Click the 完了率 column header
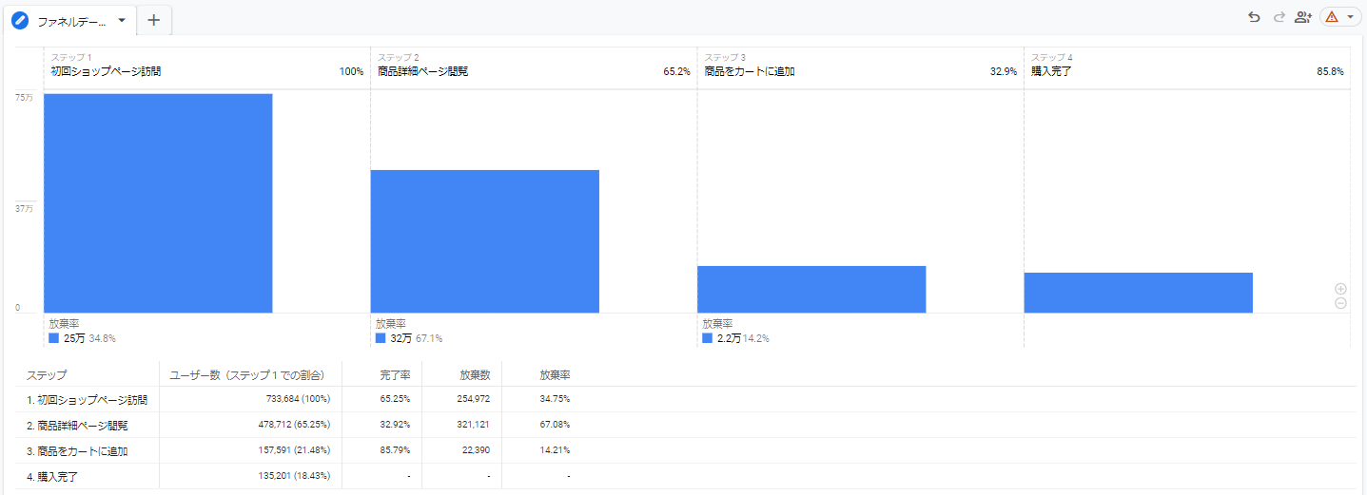This screenshot has width=1367, height=495. click(394, 375)
